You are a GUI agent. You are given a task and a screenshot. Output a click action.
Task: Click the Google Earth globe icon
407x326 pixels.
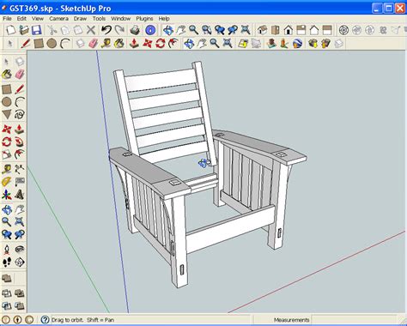[x=297, y=44]
